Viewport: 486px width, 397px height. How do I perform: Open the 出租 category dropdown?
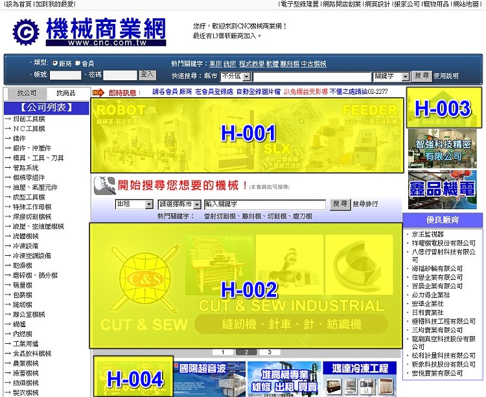(134, 204)
